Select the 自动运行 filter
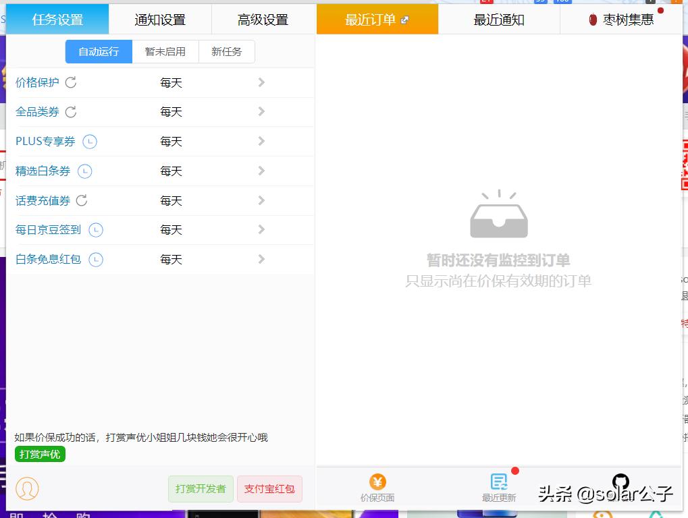The image size is (688, 518). click(x=99, y=52)
